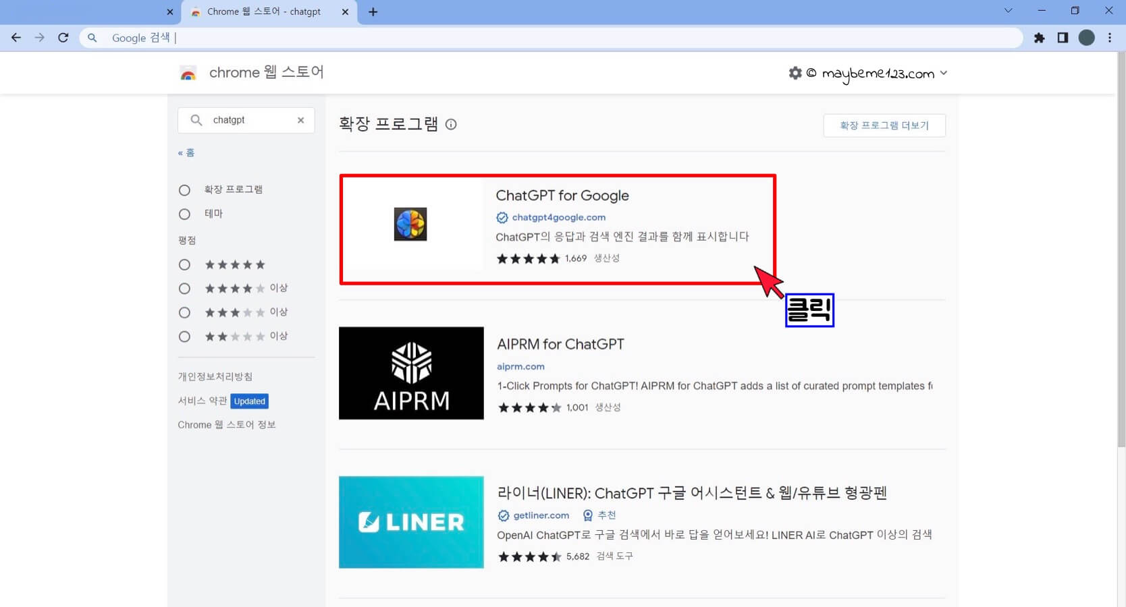
Task: Click ChatGPT for Google description text
Action: (622, 237)
